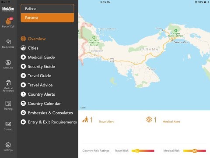This screenshot has width=210, height=158.
Task: Open the Medical Alert link
Action: pyautogui.click(x=171, y=122)
